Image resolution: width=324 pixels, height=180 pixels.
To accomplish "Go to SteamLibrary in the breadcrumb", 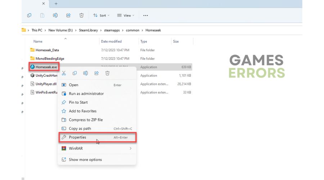I will click(89, 30).
